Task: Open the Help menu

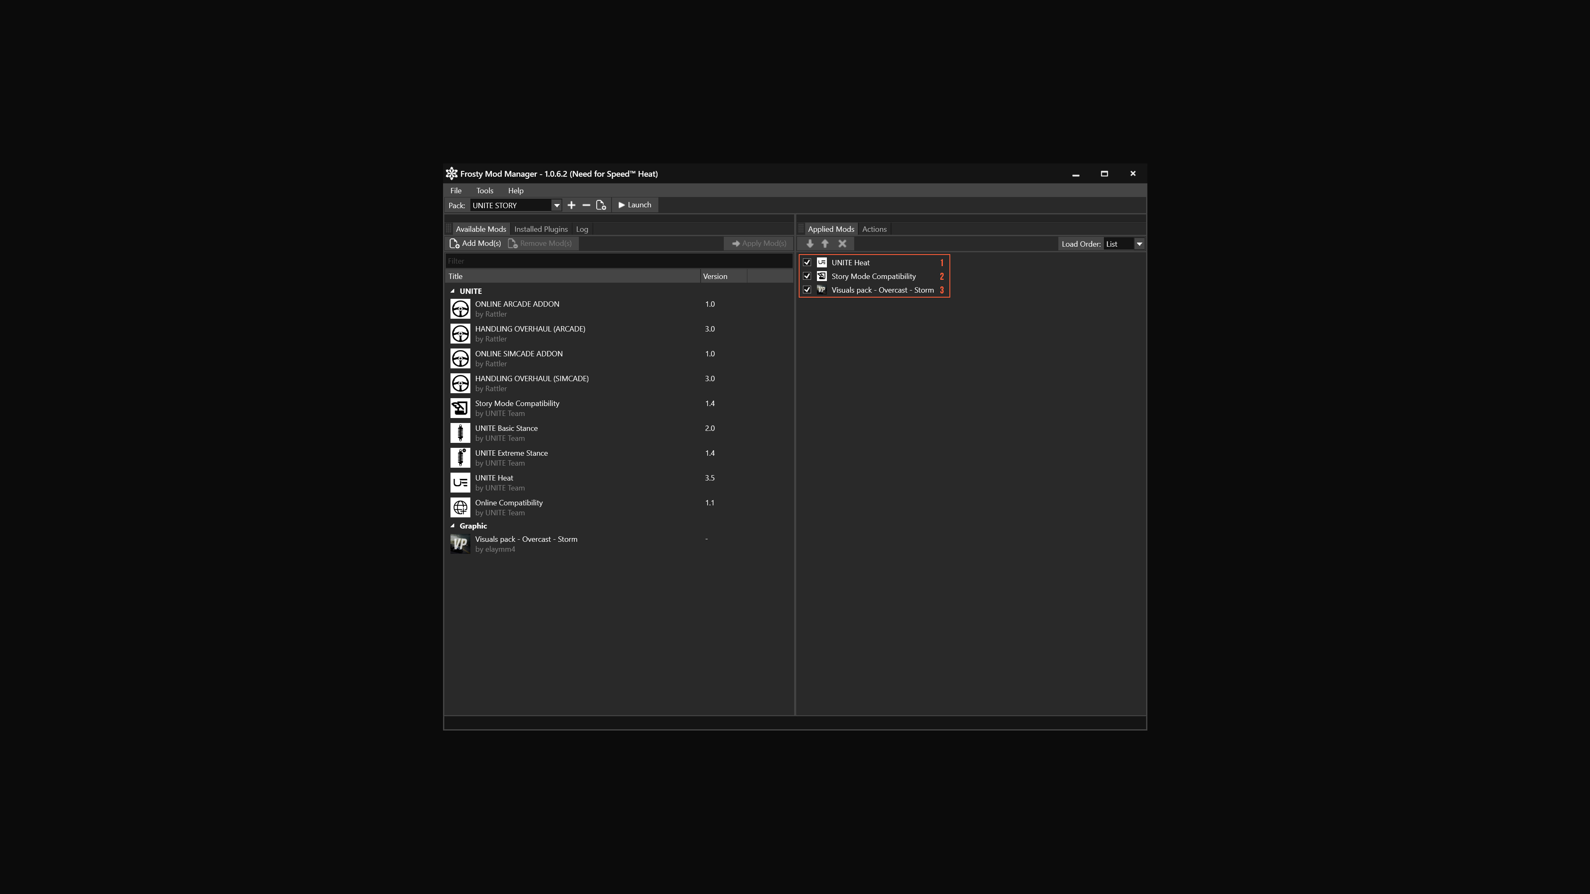Action: point(516,191)
